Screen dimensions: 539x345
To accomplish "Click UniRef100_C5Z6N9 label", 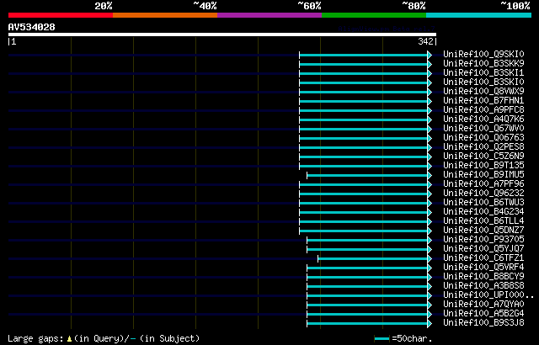I will pyautogui.click(x=483, y=157).
